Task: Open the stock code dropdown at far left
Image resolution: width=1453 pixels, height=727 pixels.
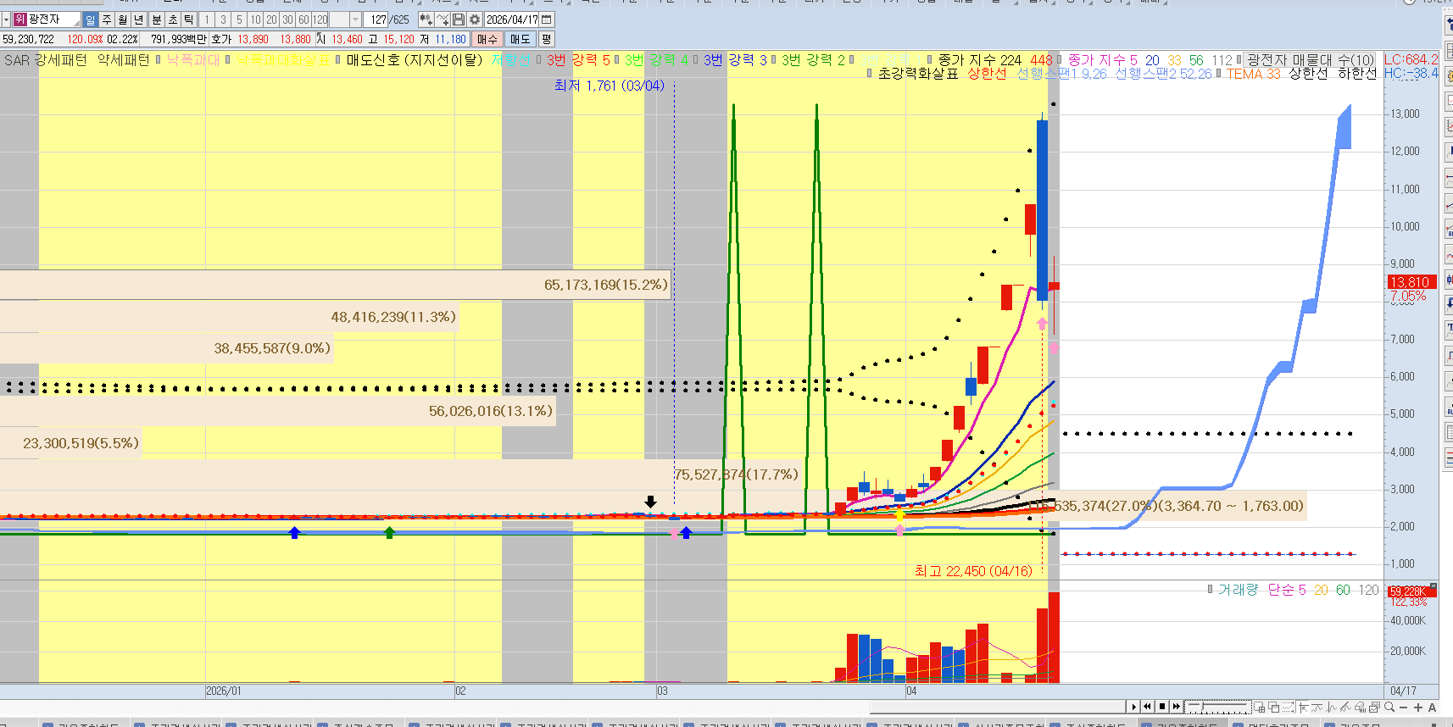Action: click(5, 19)
